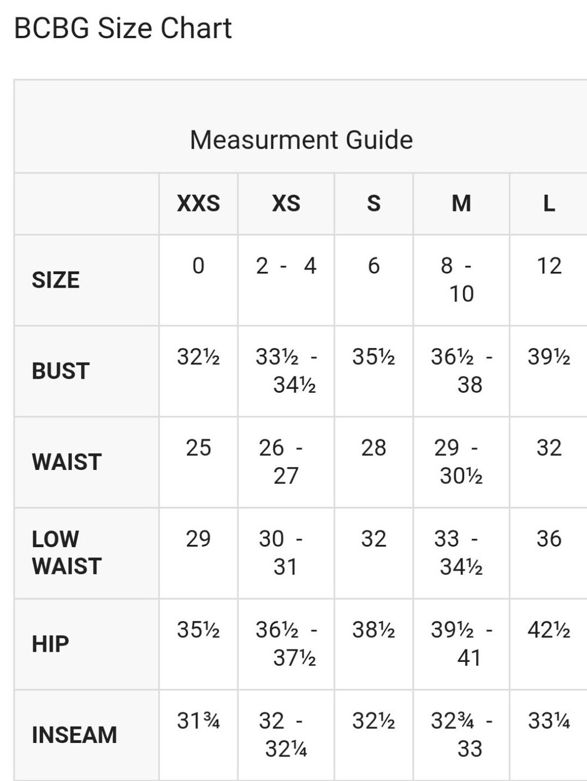The height and width of the screenshot is (781, 587).
Task: Select the S column header
Action: (373, 204)
